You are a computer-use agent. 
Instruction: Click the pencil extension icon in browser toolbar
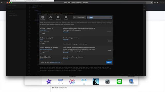pyautogui.click(x=158, y=2)
